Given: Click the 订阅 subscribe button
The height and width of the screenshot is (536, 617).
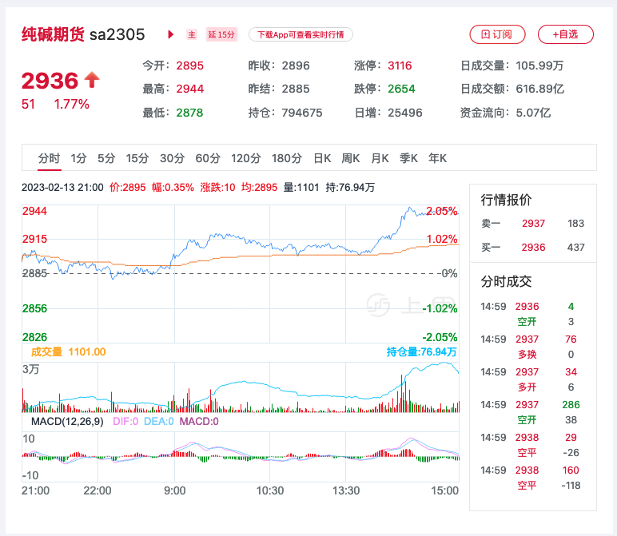Looking at the screenshot, I should coord(497,34).
